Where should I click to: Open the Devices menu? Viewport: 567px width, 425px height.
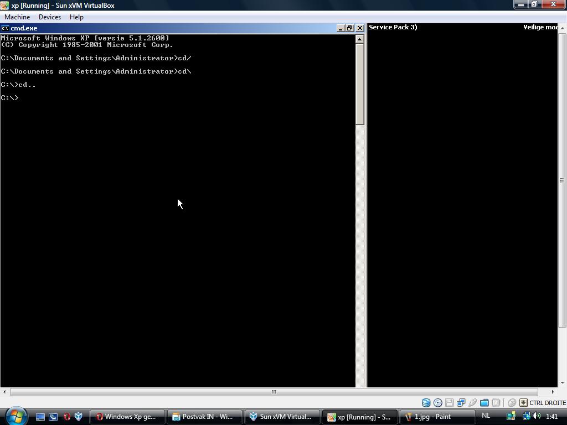coord(50,17)
